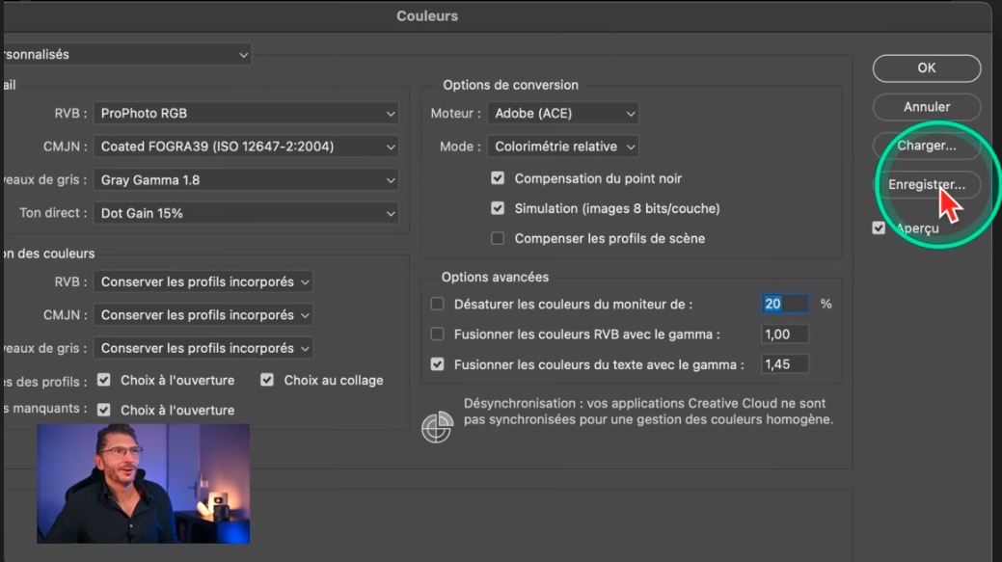The height and width of the screenshot is (562, 1002).
Task: Enable Désaturer les couleurs du moniteur
Action: tap(438, 304)
